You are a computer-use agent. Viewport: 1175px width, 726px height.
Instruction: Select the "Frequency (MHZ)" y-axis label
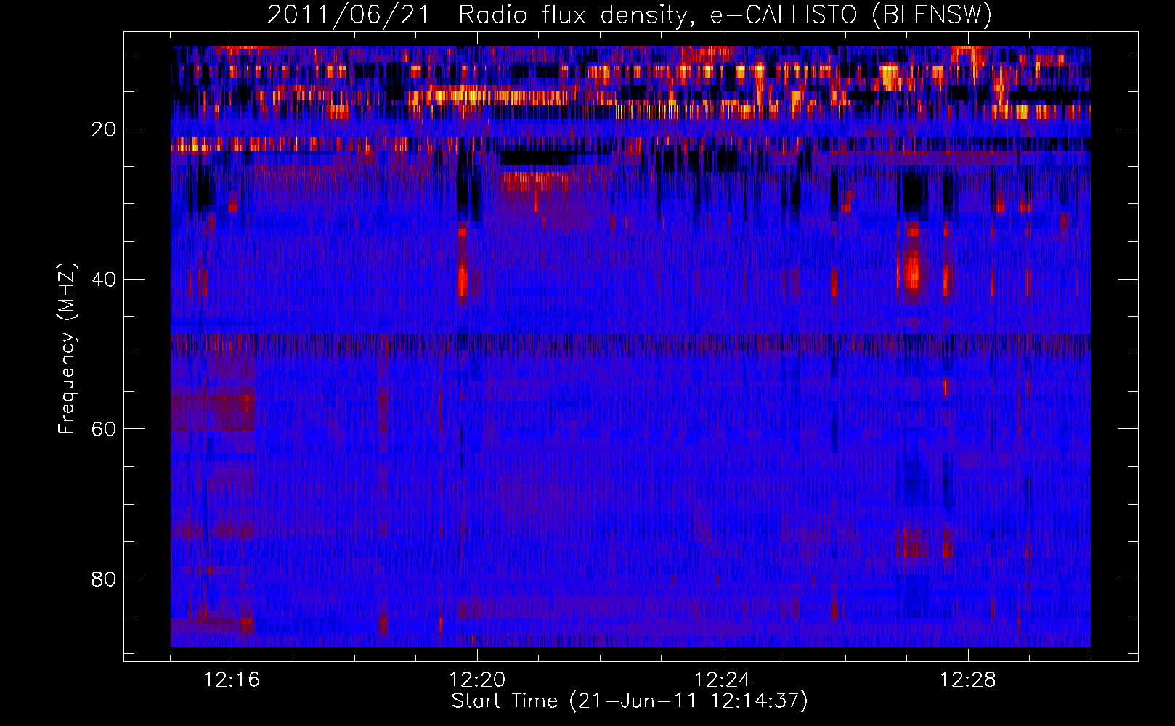point(67,348)
